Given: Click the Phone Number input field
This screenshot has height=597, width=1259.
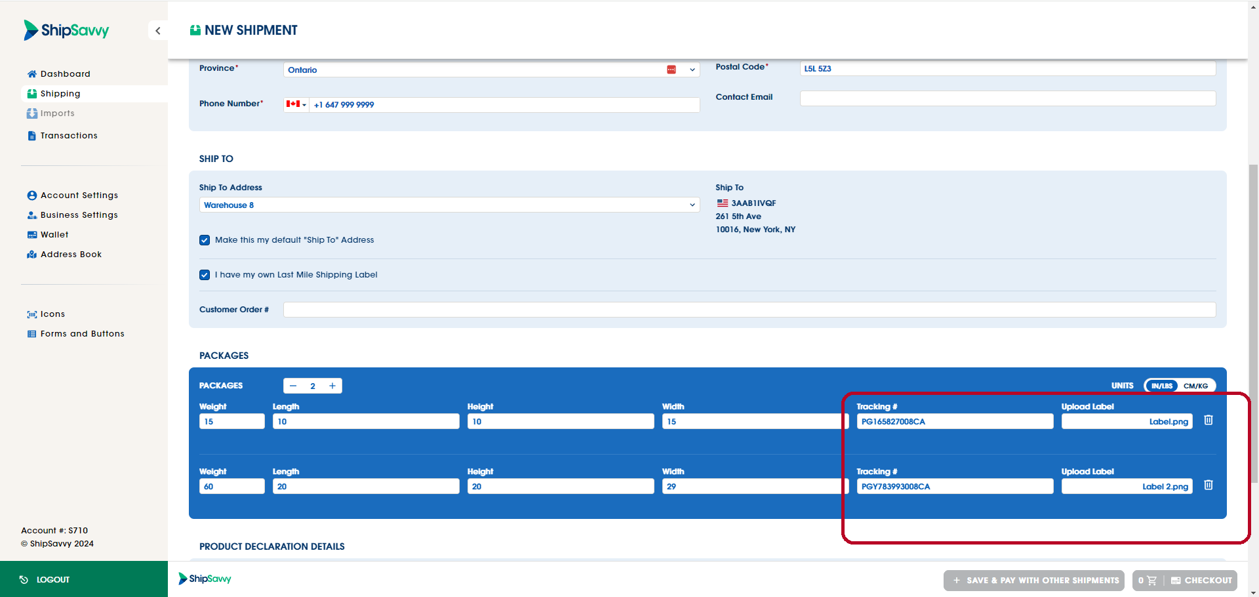Looking at the screenshot, I should 504,104.
